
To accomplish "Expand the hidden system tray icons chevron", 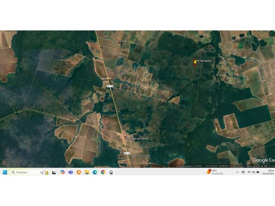I will 237,172.
